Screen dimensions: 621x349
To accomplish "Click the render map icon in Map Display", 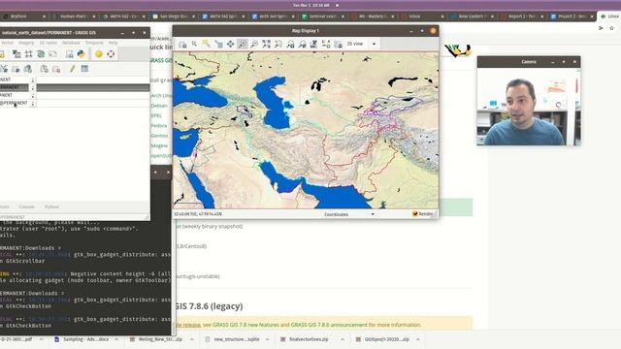I will point(182,45).
